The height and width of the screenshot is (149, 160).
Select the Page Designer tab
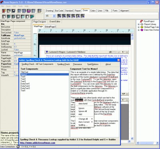(x=40, y=22)
